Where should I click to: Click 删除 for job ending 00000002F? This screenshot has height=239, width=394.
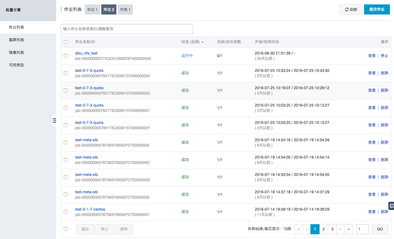385,125
